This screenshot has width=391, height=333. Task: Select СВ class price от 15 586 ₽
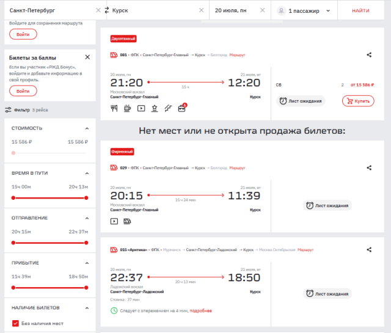325,85
